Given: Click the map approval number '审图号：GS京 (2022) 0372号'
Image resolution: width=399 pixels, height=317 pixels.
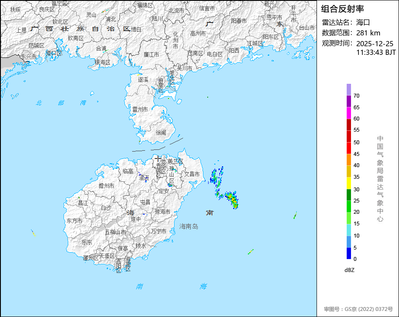Looking at the screenshot, I should coord(358,309).
